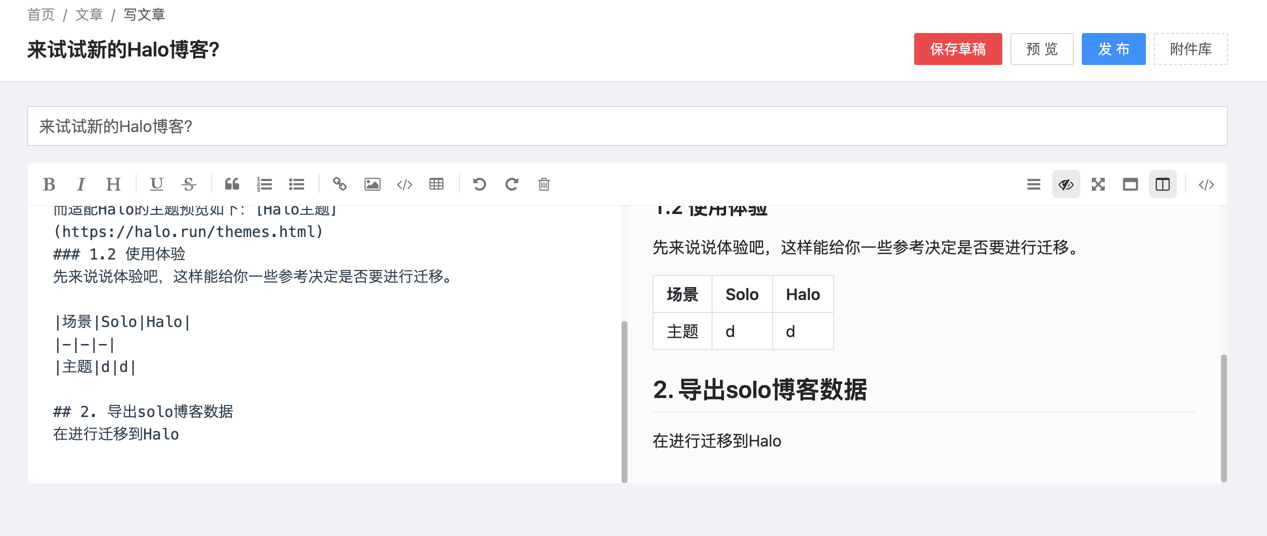Click the preview heading 2. 导出solo博客数据
Image resolution: width=1267 pixels, height=536 pixels.
pos(760,389)
